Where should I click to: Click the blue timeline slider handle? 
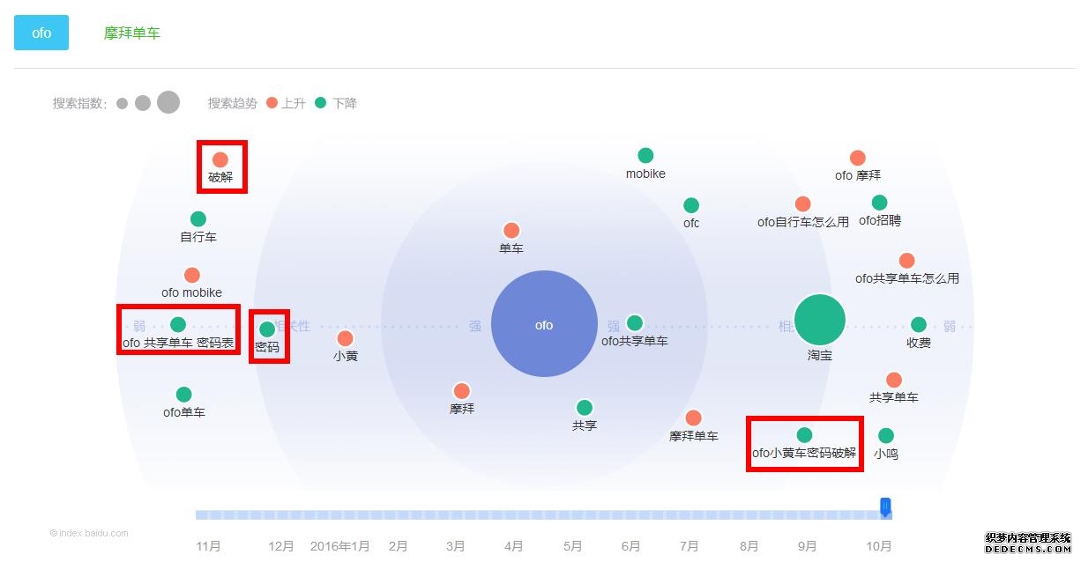point(885,506)
